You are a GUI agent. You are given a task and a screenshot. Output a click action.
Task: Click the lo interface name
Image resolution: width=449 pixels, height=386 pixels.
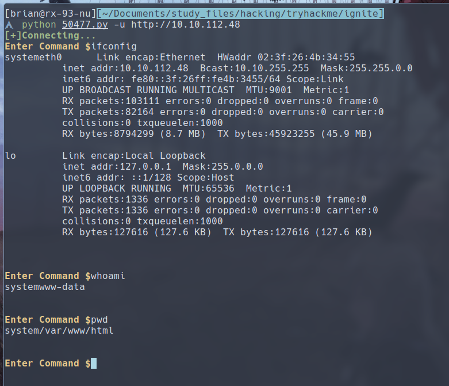pos(10,155)
